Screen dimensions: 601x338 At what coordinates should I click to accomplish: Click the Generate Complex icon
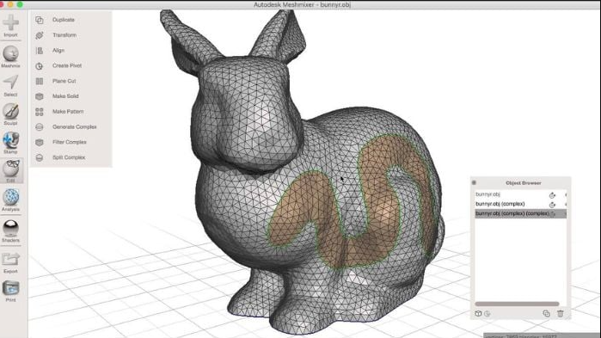coord(39,126)
